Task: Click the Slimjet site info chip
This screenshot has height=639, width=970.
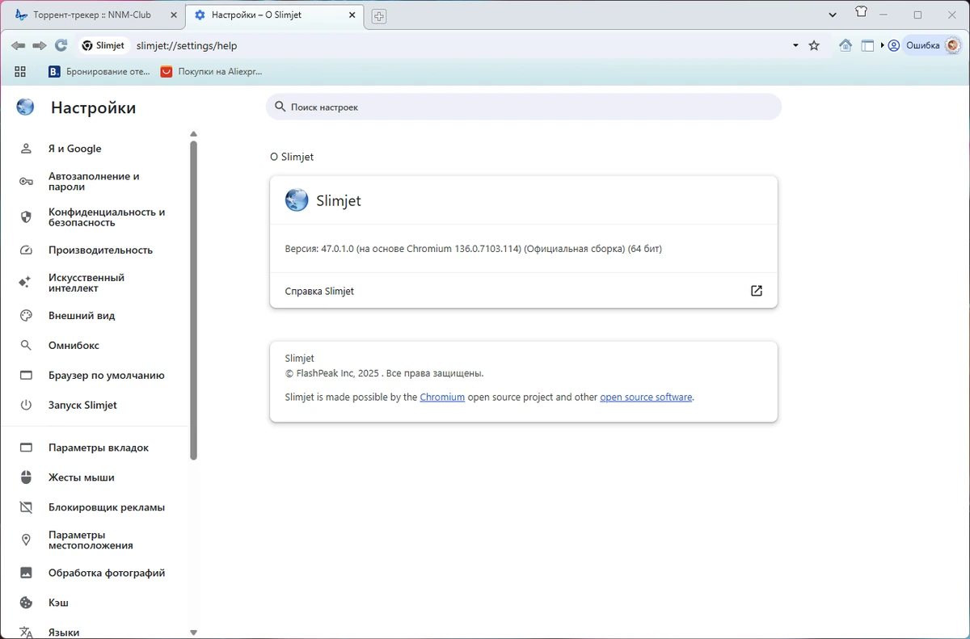Action: coord(104,45)
